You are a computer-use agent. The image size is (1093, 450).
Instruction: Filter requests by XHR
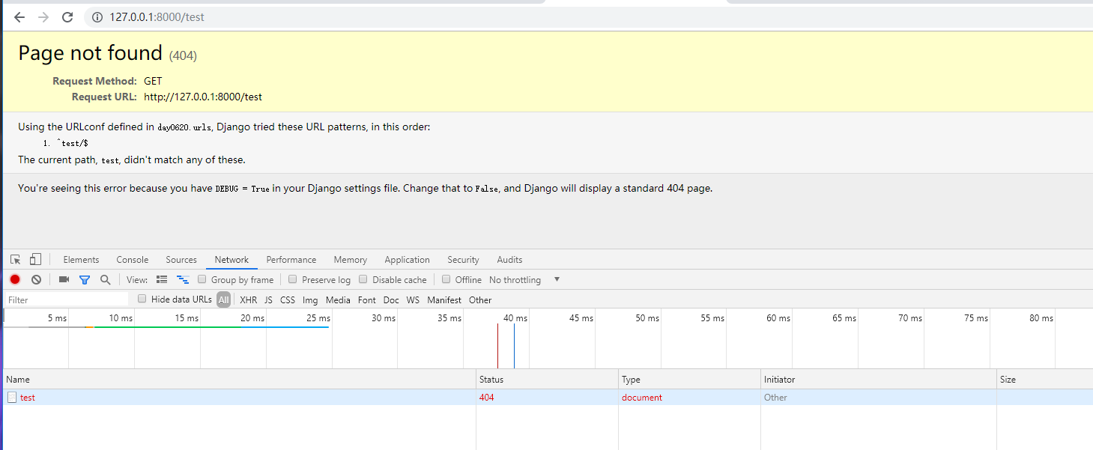point(248,300)
